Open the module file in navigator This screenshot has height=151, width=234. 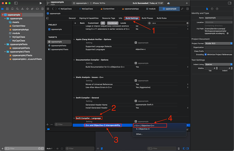click(x=16, y=33)
